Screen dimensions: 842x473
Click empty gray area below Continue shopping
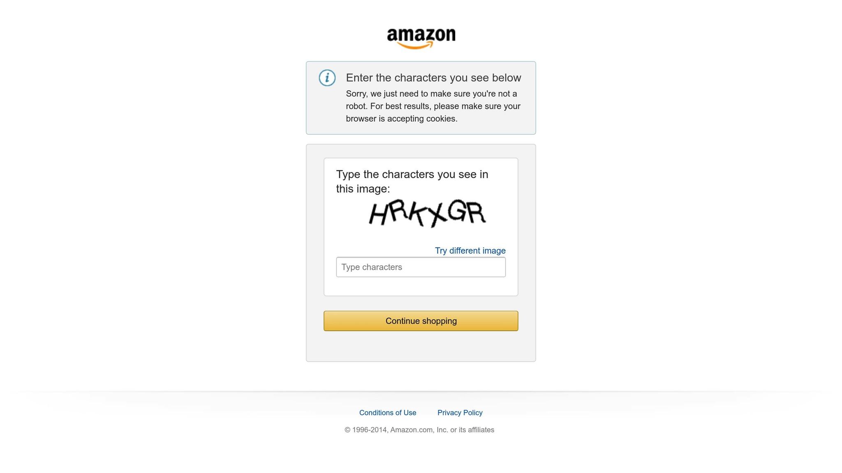pyautogui.click(x=421, y=346)
